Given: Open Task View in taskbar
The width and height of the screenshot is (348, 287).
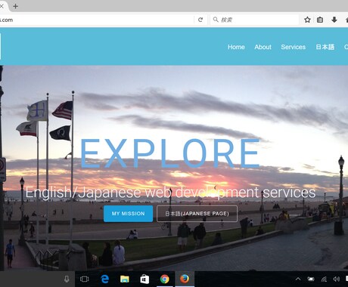Looking at the screenshot, I should pyautogui.click(x=84, y=279).
